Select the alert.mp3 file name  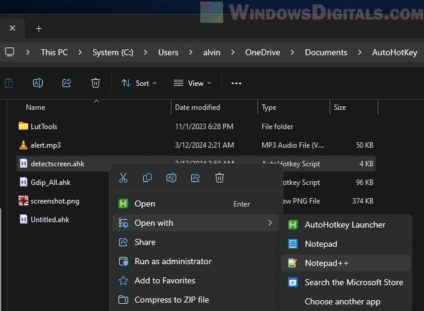click(46, 145)
